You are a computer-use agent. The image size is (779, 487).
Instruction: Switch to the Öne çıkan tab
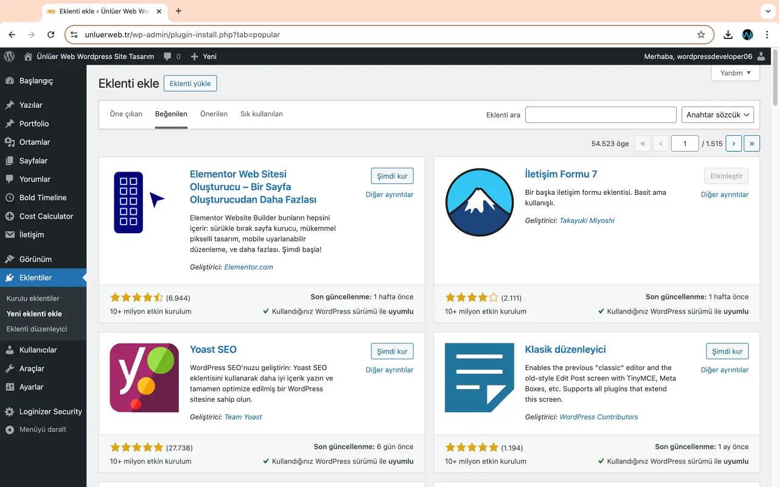126,114
